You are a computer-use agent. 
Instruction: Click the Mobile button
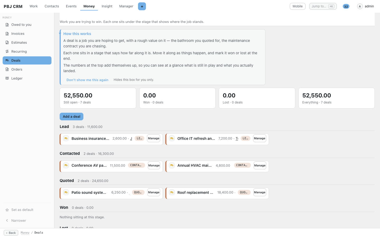[298, 6]
